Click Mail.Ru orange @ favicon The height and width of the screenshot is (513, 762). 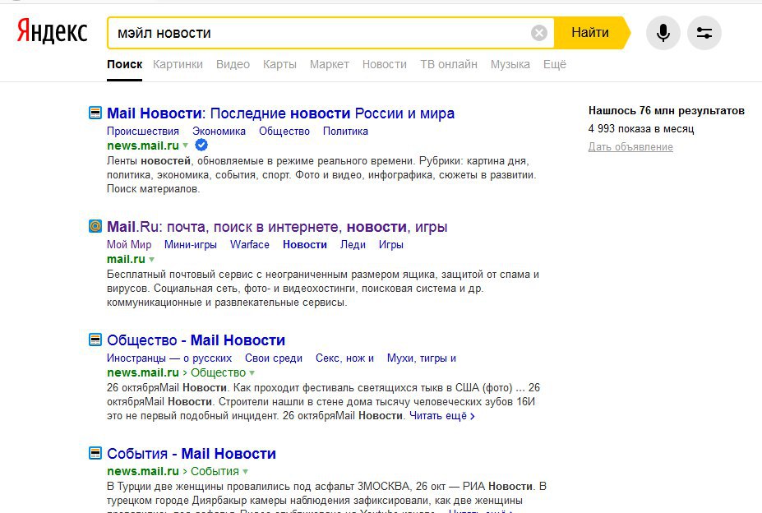coord(95,226)
